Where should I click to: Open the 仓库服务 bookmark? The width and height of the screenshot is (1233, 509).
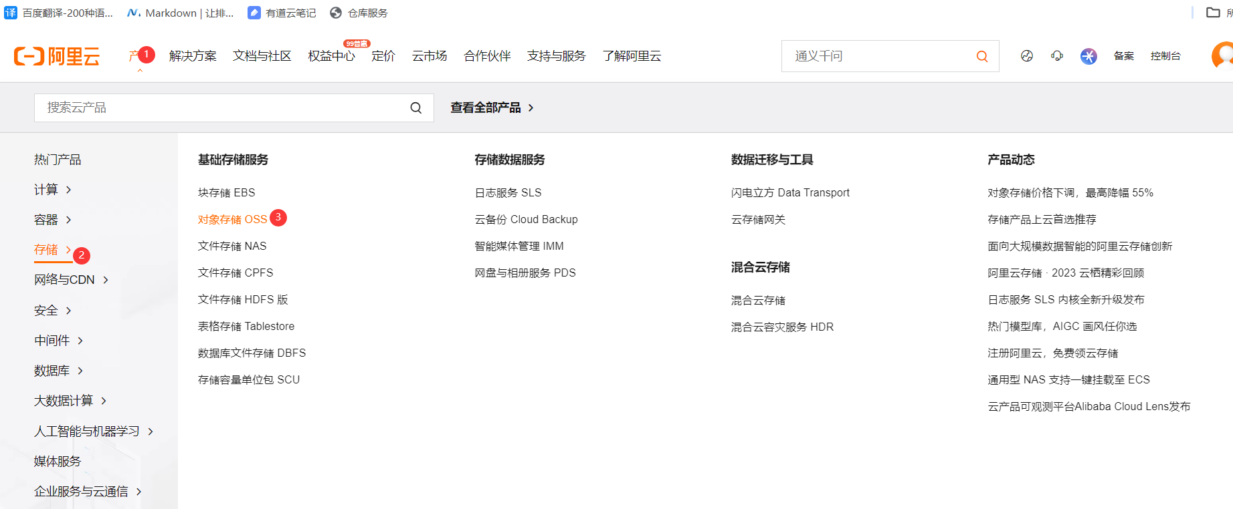[x=359, y=13]
